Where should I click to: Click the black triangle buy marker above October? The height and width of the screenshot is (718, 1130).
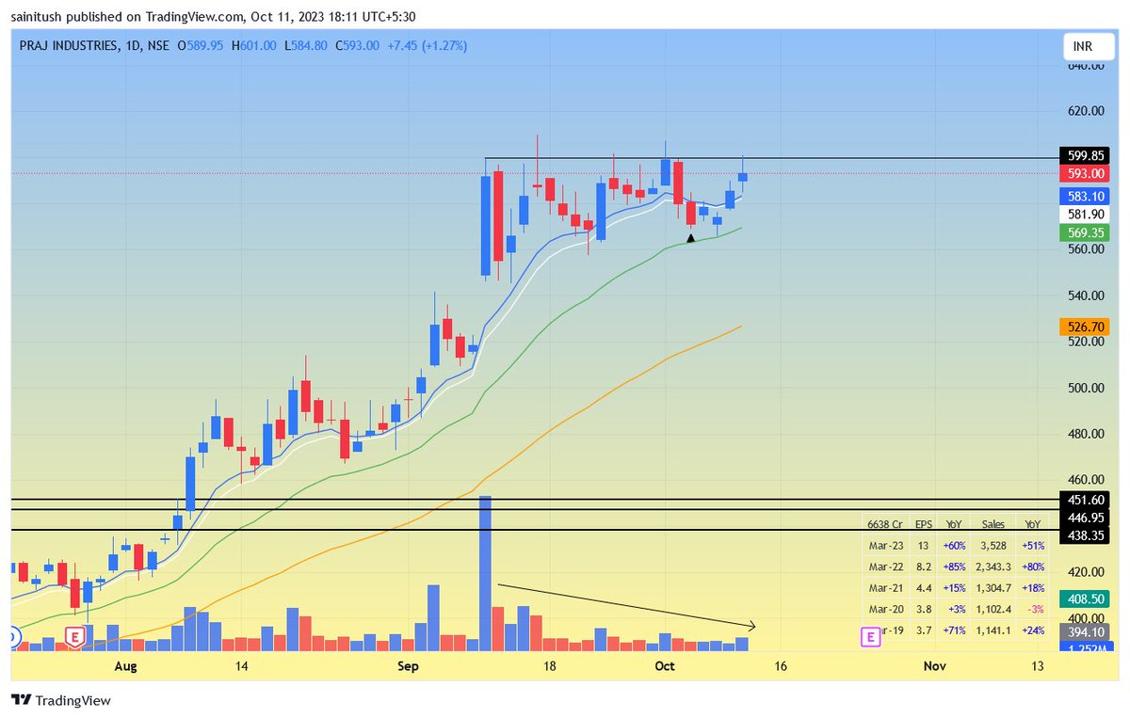pyautogui.click(x=690, y=238)
